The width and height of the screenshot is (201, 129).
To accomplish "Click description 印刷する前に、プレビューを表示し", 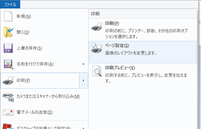I will [146, 78].
